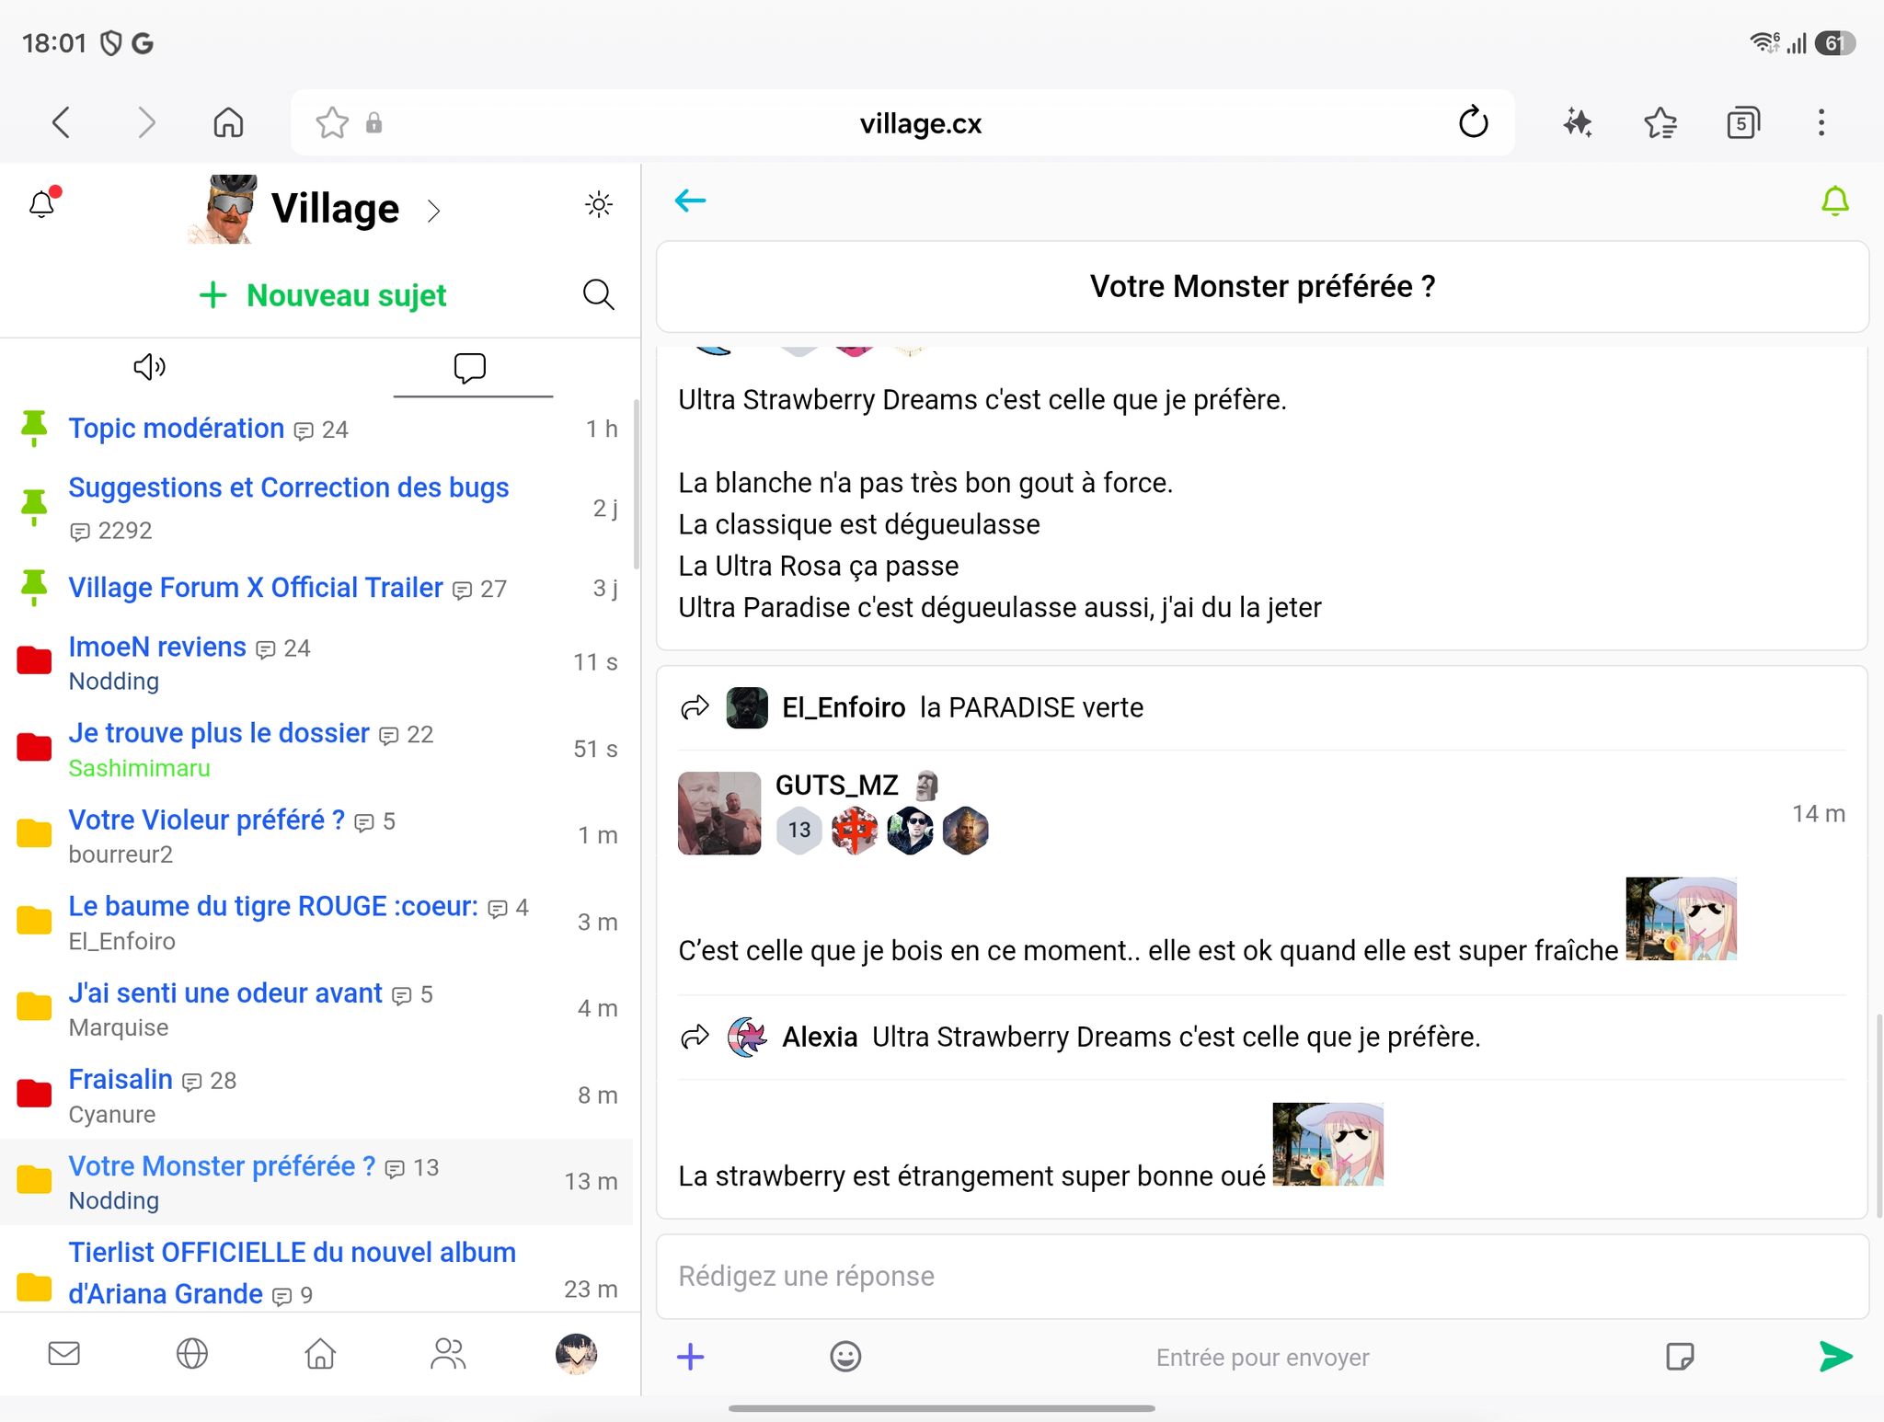Image resolution: width=1884 pixels, height=1422 pixels.
Task: Click Nouveau sujet button
Action: coord(323,295)
